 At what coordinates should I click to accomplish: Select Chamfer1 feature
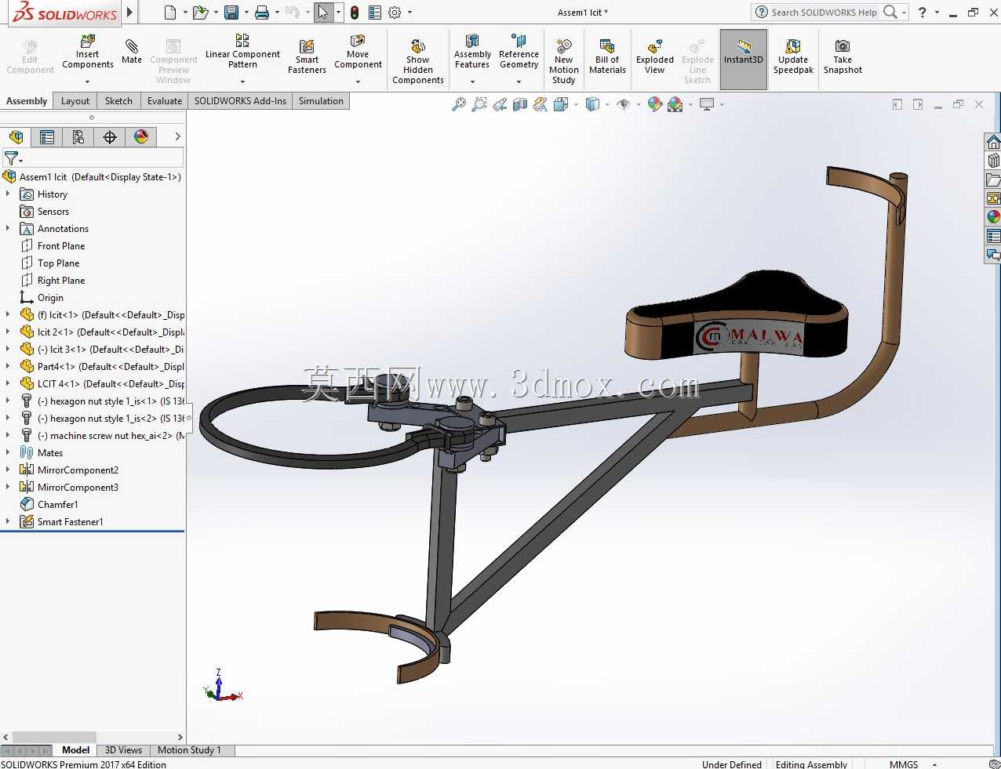pyautogui.click(x=58, y=505)
